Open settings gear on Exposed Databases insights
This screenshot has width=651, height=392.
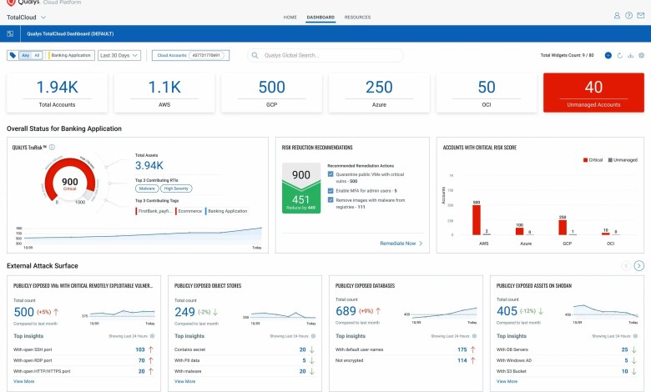point(475,336)
